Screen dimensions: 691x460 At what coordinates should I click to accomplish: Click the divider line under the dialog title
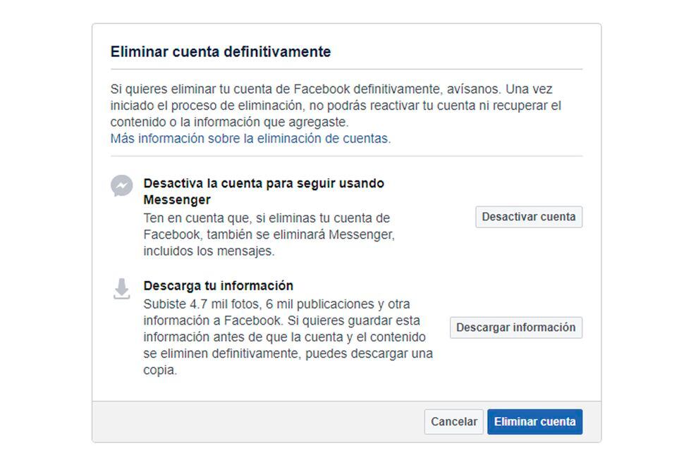[346, 69]
